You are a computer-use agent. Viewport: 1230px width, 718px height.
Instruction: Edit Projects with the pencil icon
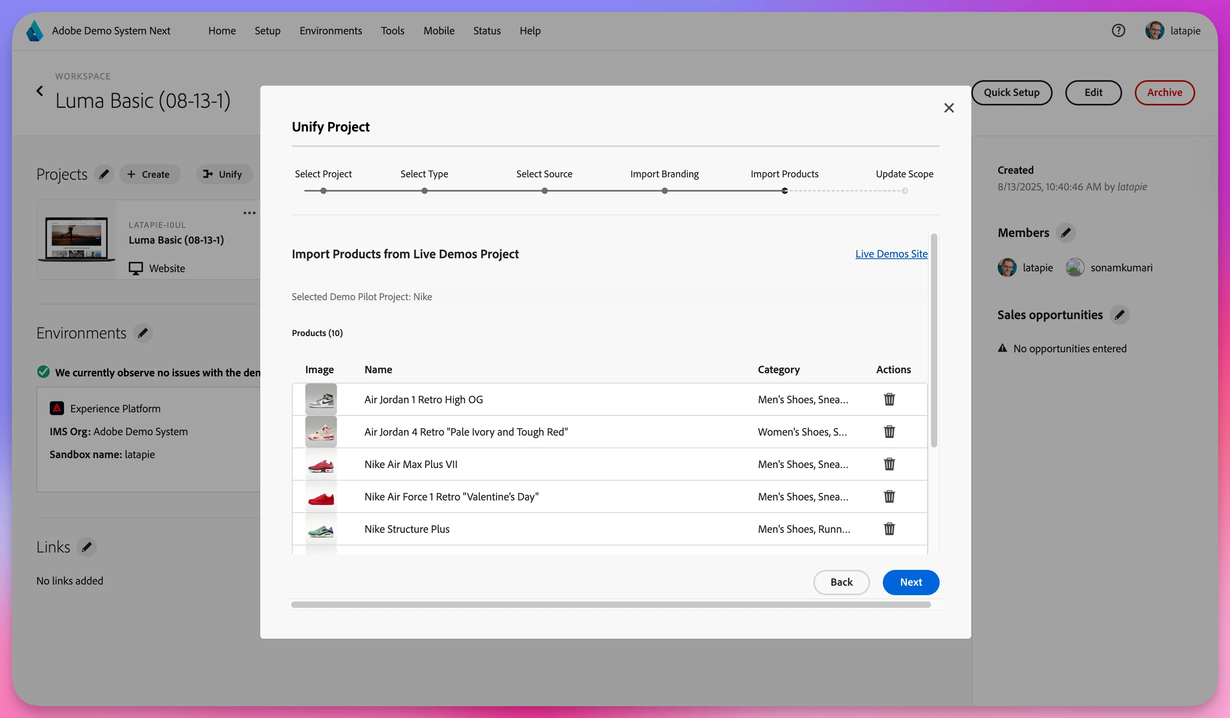[x=104, y=174]
